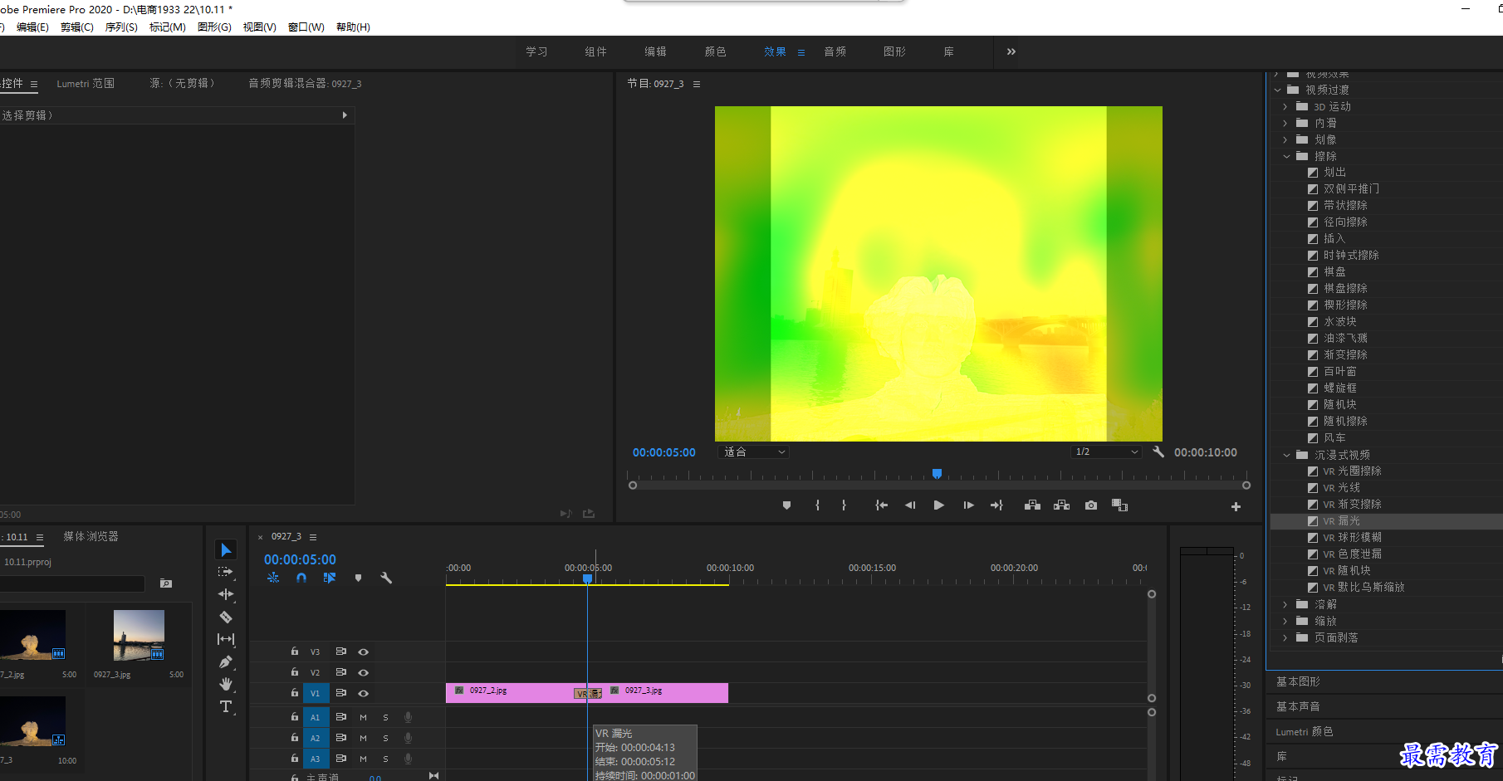Open 基本图形 panel
Screen dimensions: 1503x781
pos(1298,681)
